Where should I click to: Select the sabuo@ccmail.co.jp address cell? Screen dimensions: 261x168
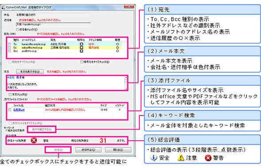[32, 48]
